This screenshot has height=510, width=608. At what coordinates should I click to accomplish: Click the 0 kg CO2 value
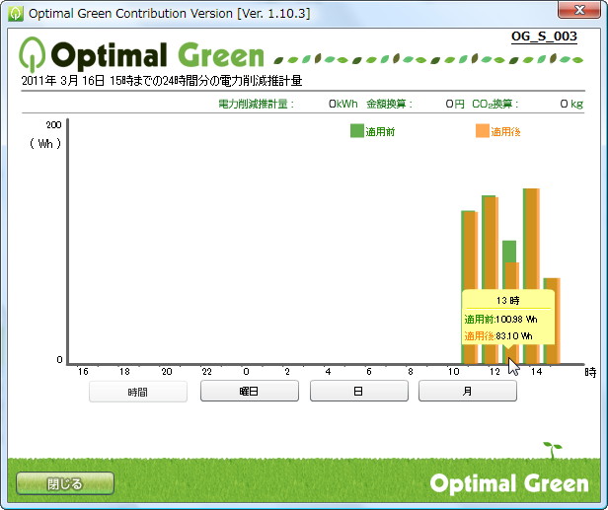(x=571, y=104)
